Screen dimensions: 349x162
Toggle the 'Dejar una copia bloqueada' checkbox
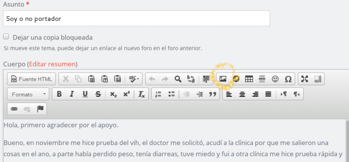(6, 36)
